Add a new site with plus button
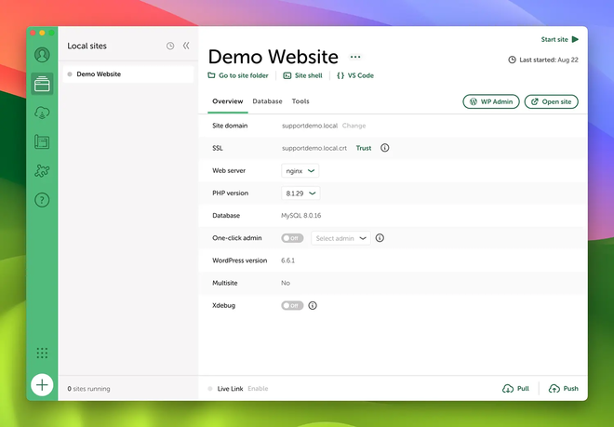The height and width of the screenshot is (427, 614). pyautogui.click(x=42, y=385)
